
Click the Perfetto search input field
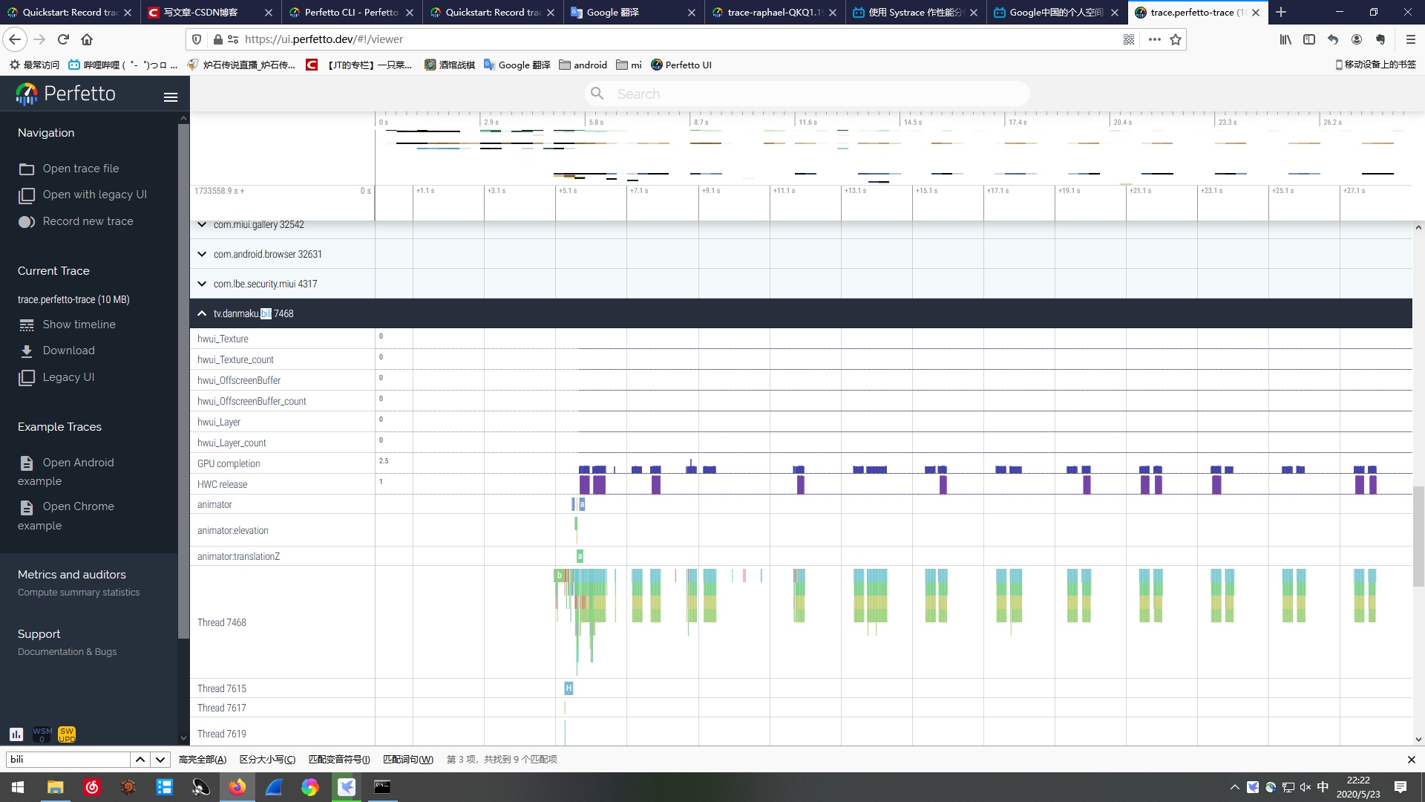pyautogui.click(x=816, y=94)
